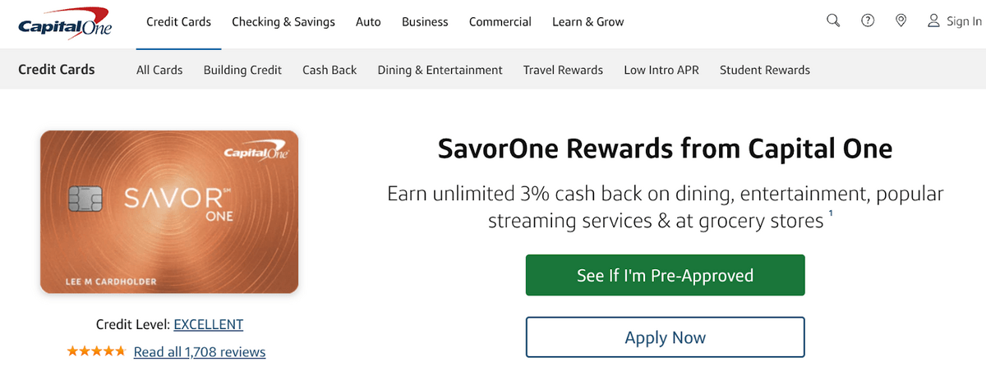Open Read all 1,708 reviews link
This screenshot has width=986, height=371.
pyautogui.click(x=200, y=351)
